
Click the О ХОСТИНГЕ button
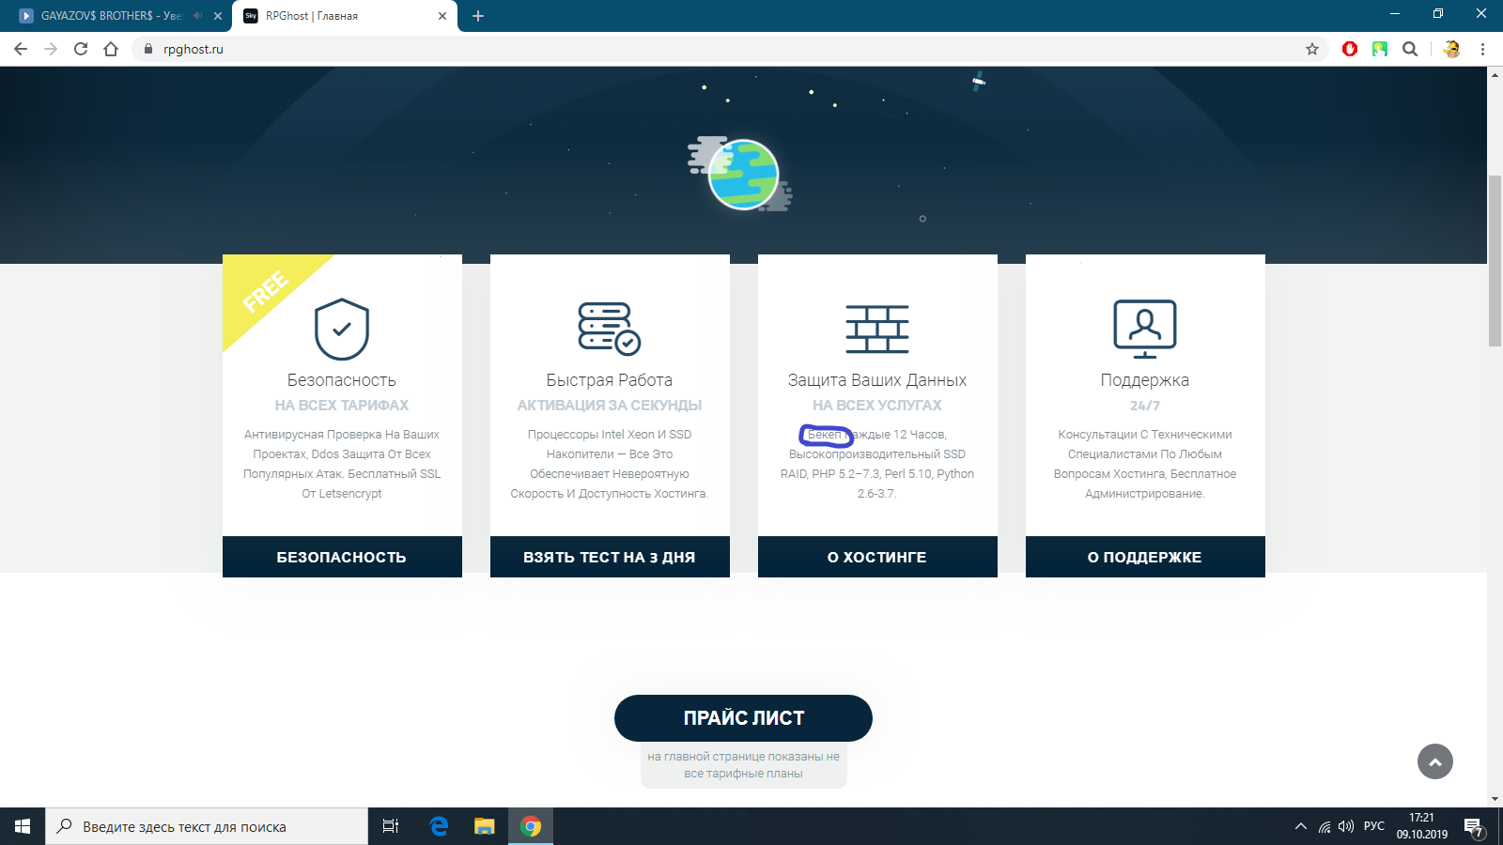[877, 557]
